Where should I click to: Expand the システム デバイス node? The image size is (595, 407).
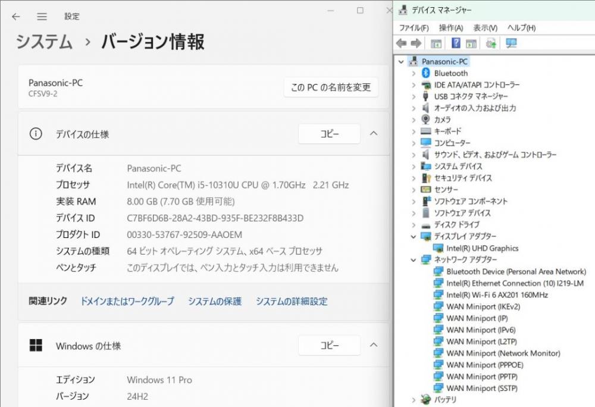point(414,167)
